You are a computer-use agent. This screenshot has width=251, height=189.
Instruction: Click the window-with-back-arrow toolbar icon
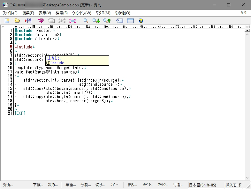pos(119,21)
